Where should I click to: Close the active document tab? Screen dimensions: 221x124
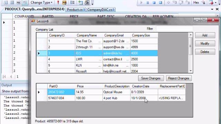217,9
